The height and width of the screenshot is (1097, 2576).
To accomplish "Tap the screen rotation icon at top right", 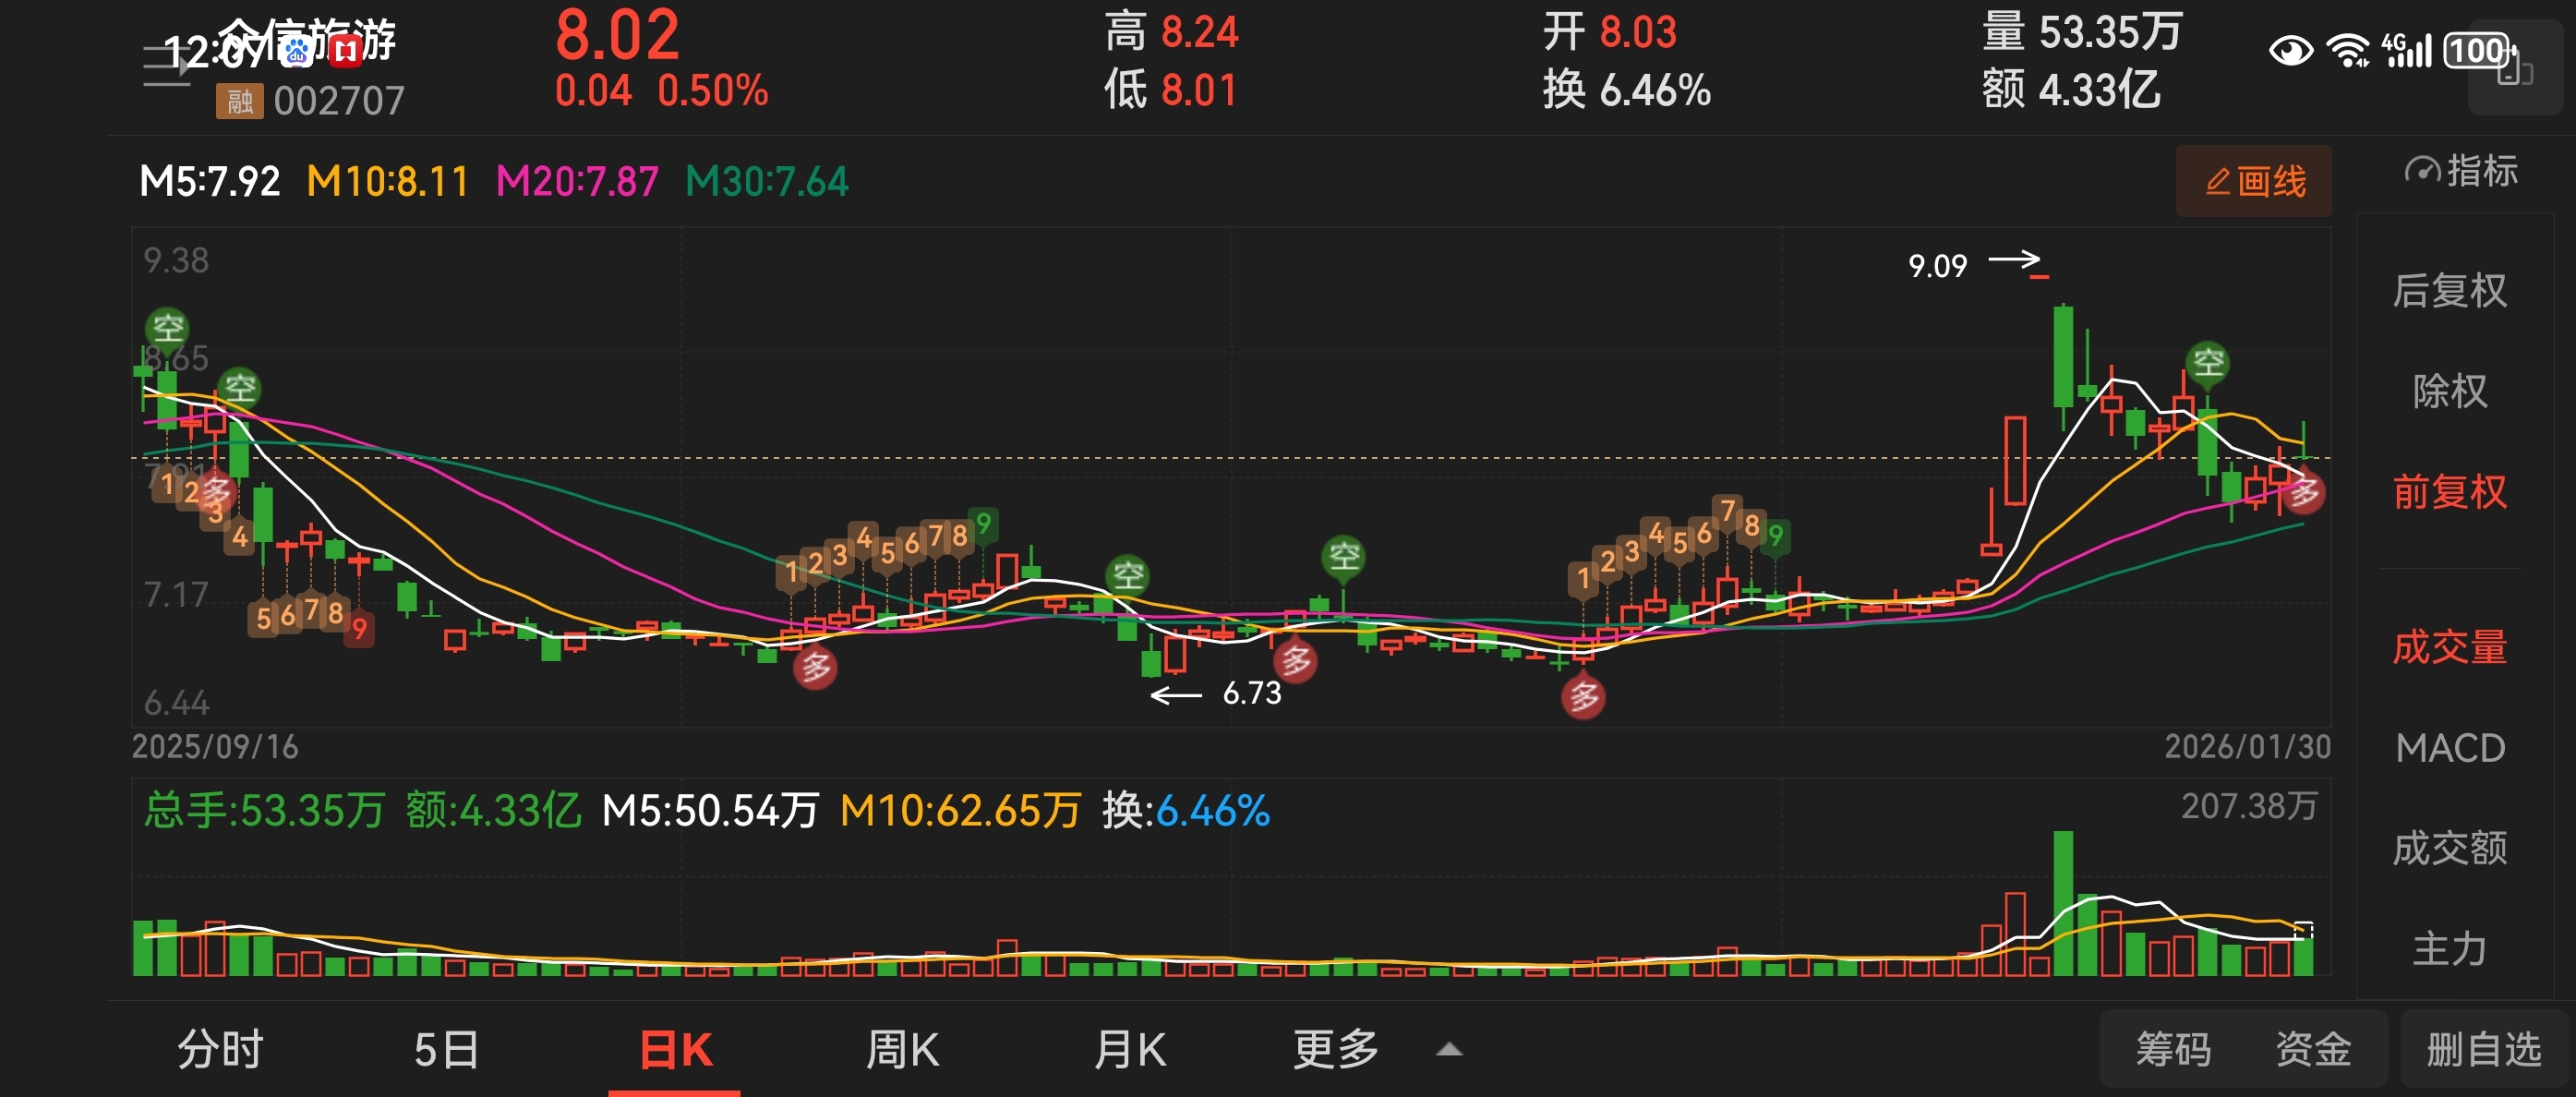I will (2514, 69).
